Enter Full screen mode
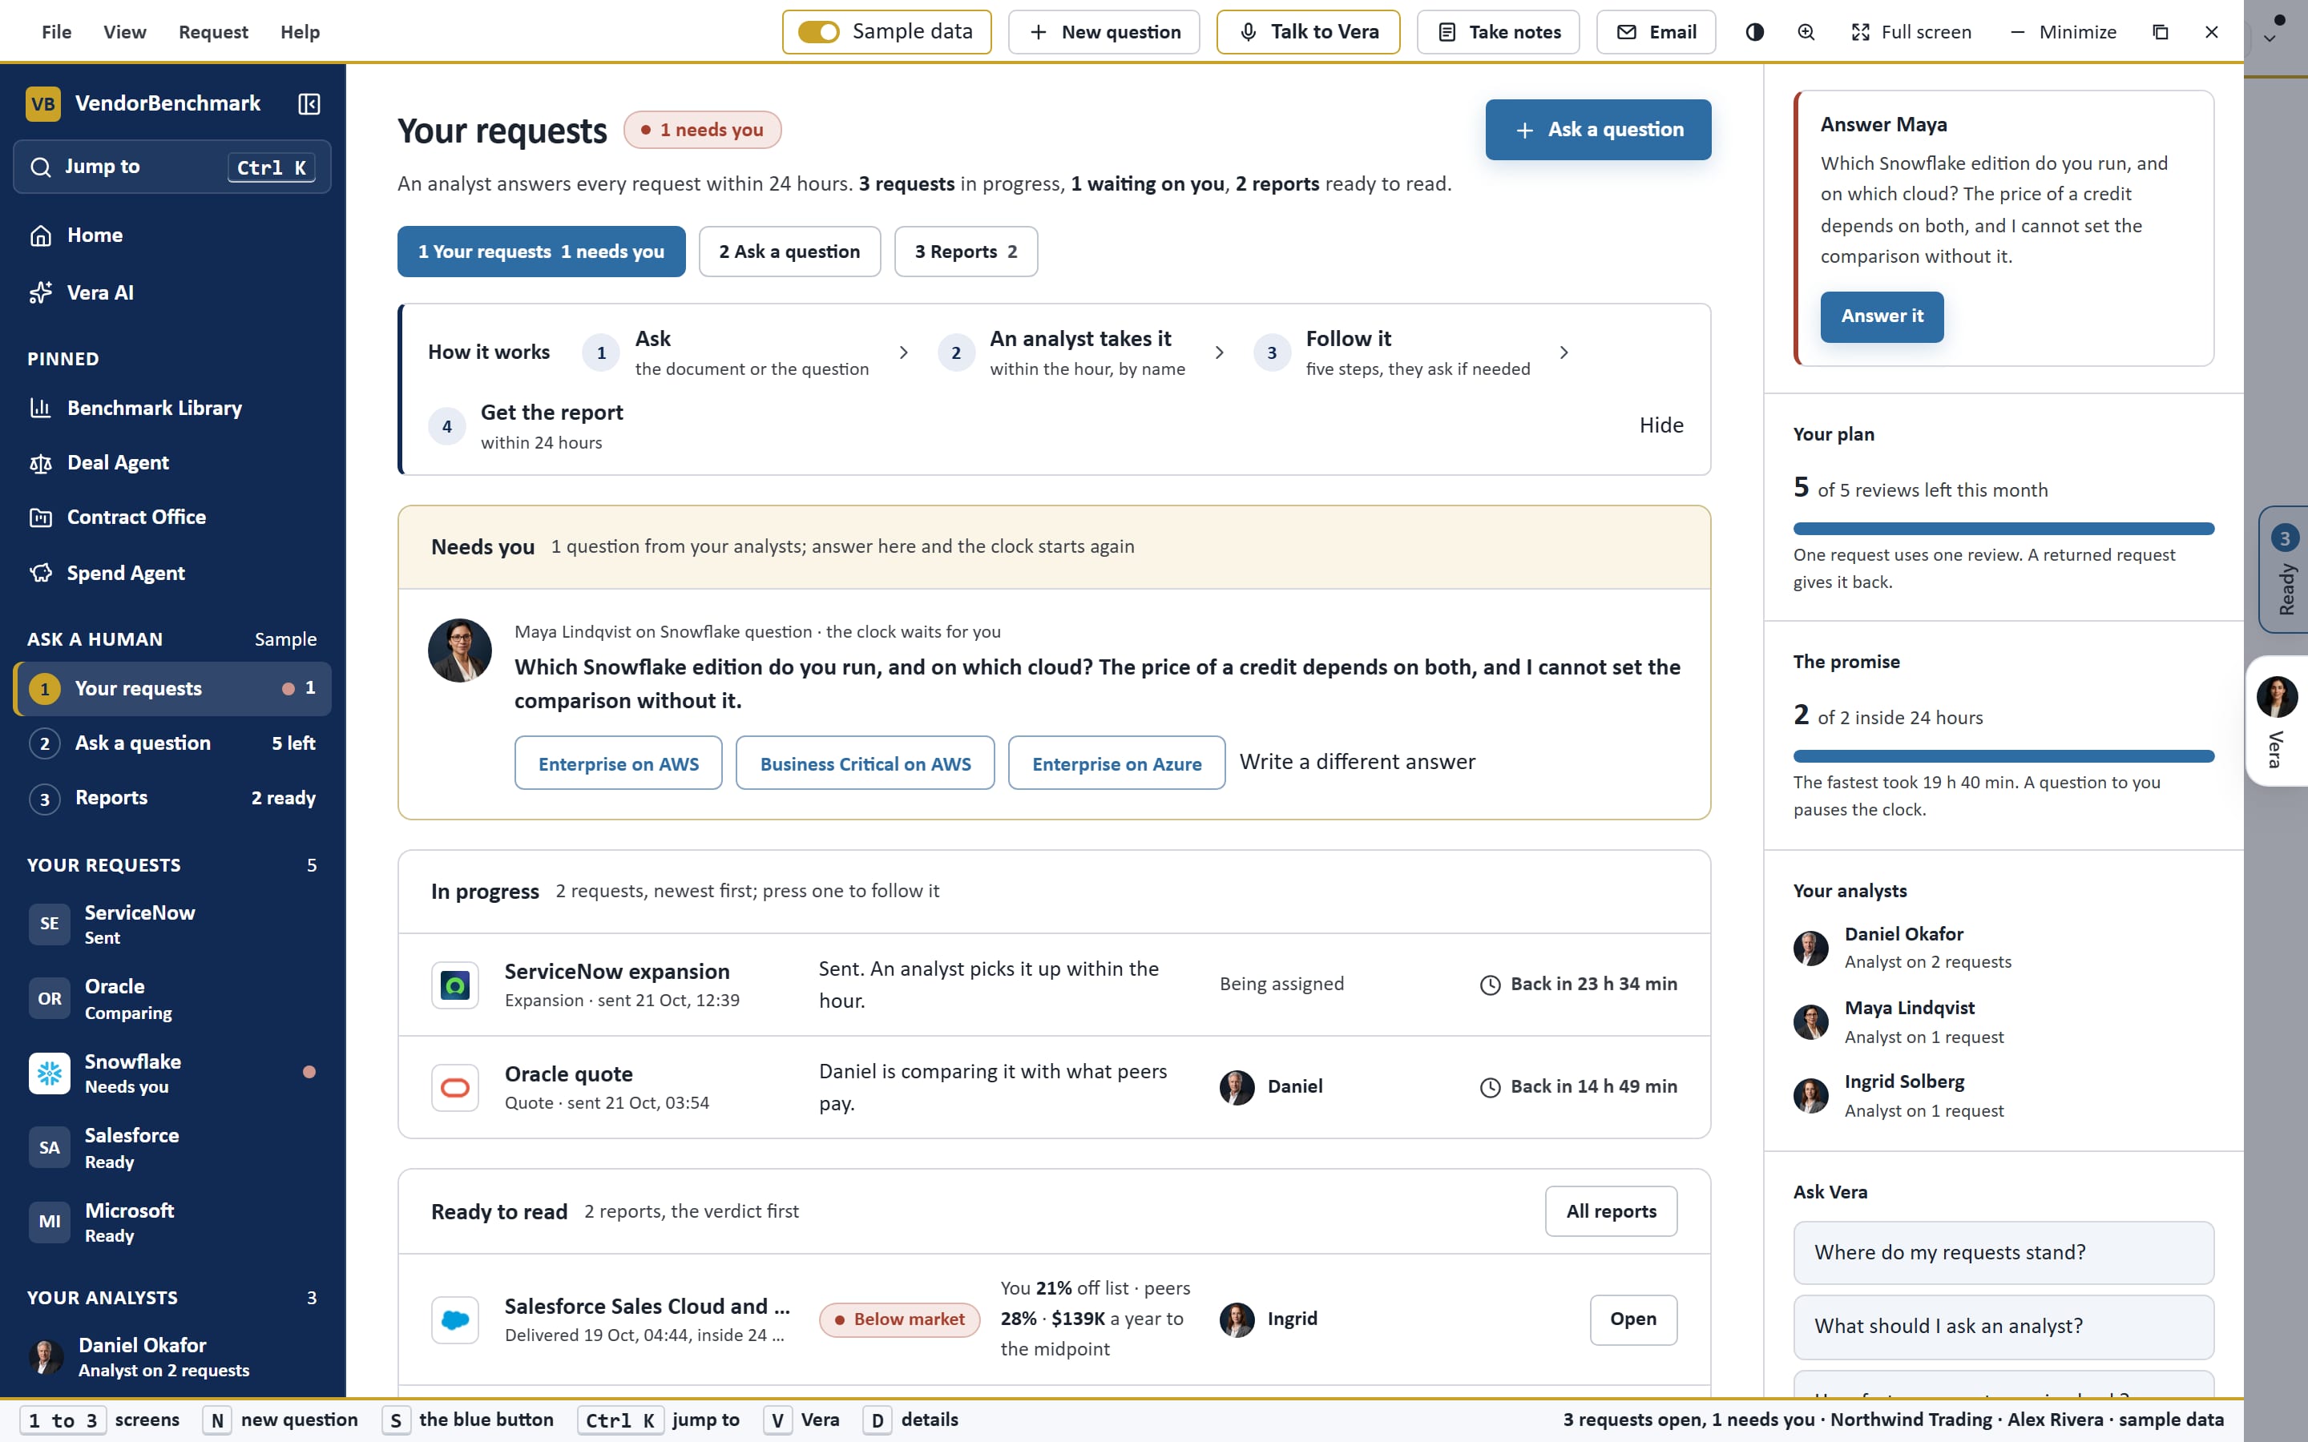The width and height of the screenshot is (2308, 1442). point(1911,32)
